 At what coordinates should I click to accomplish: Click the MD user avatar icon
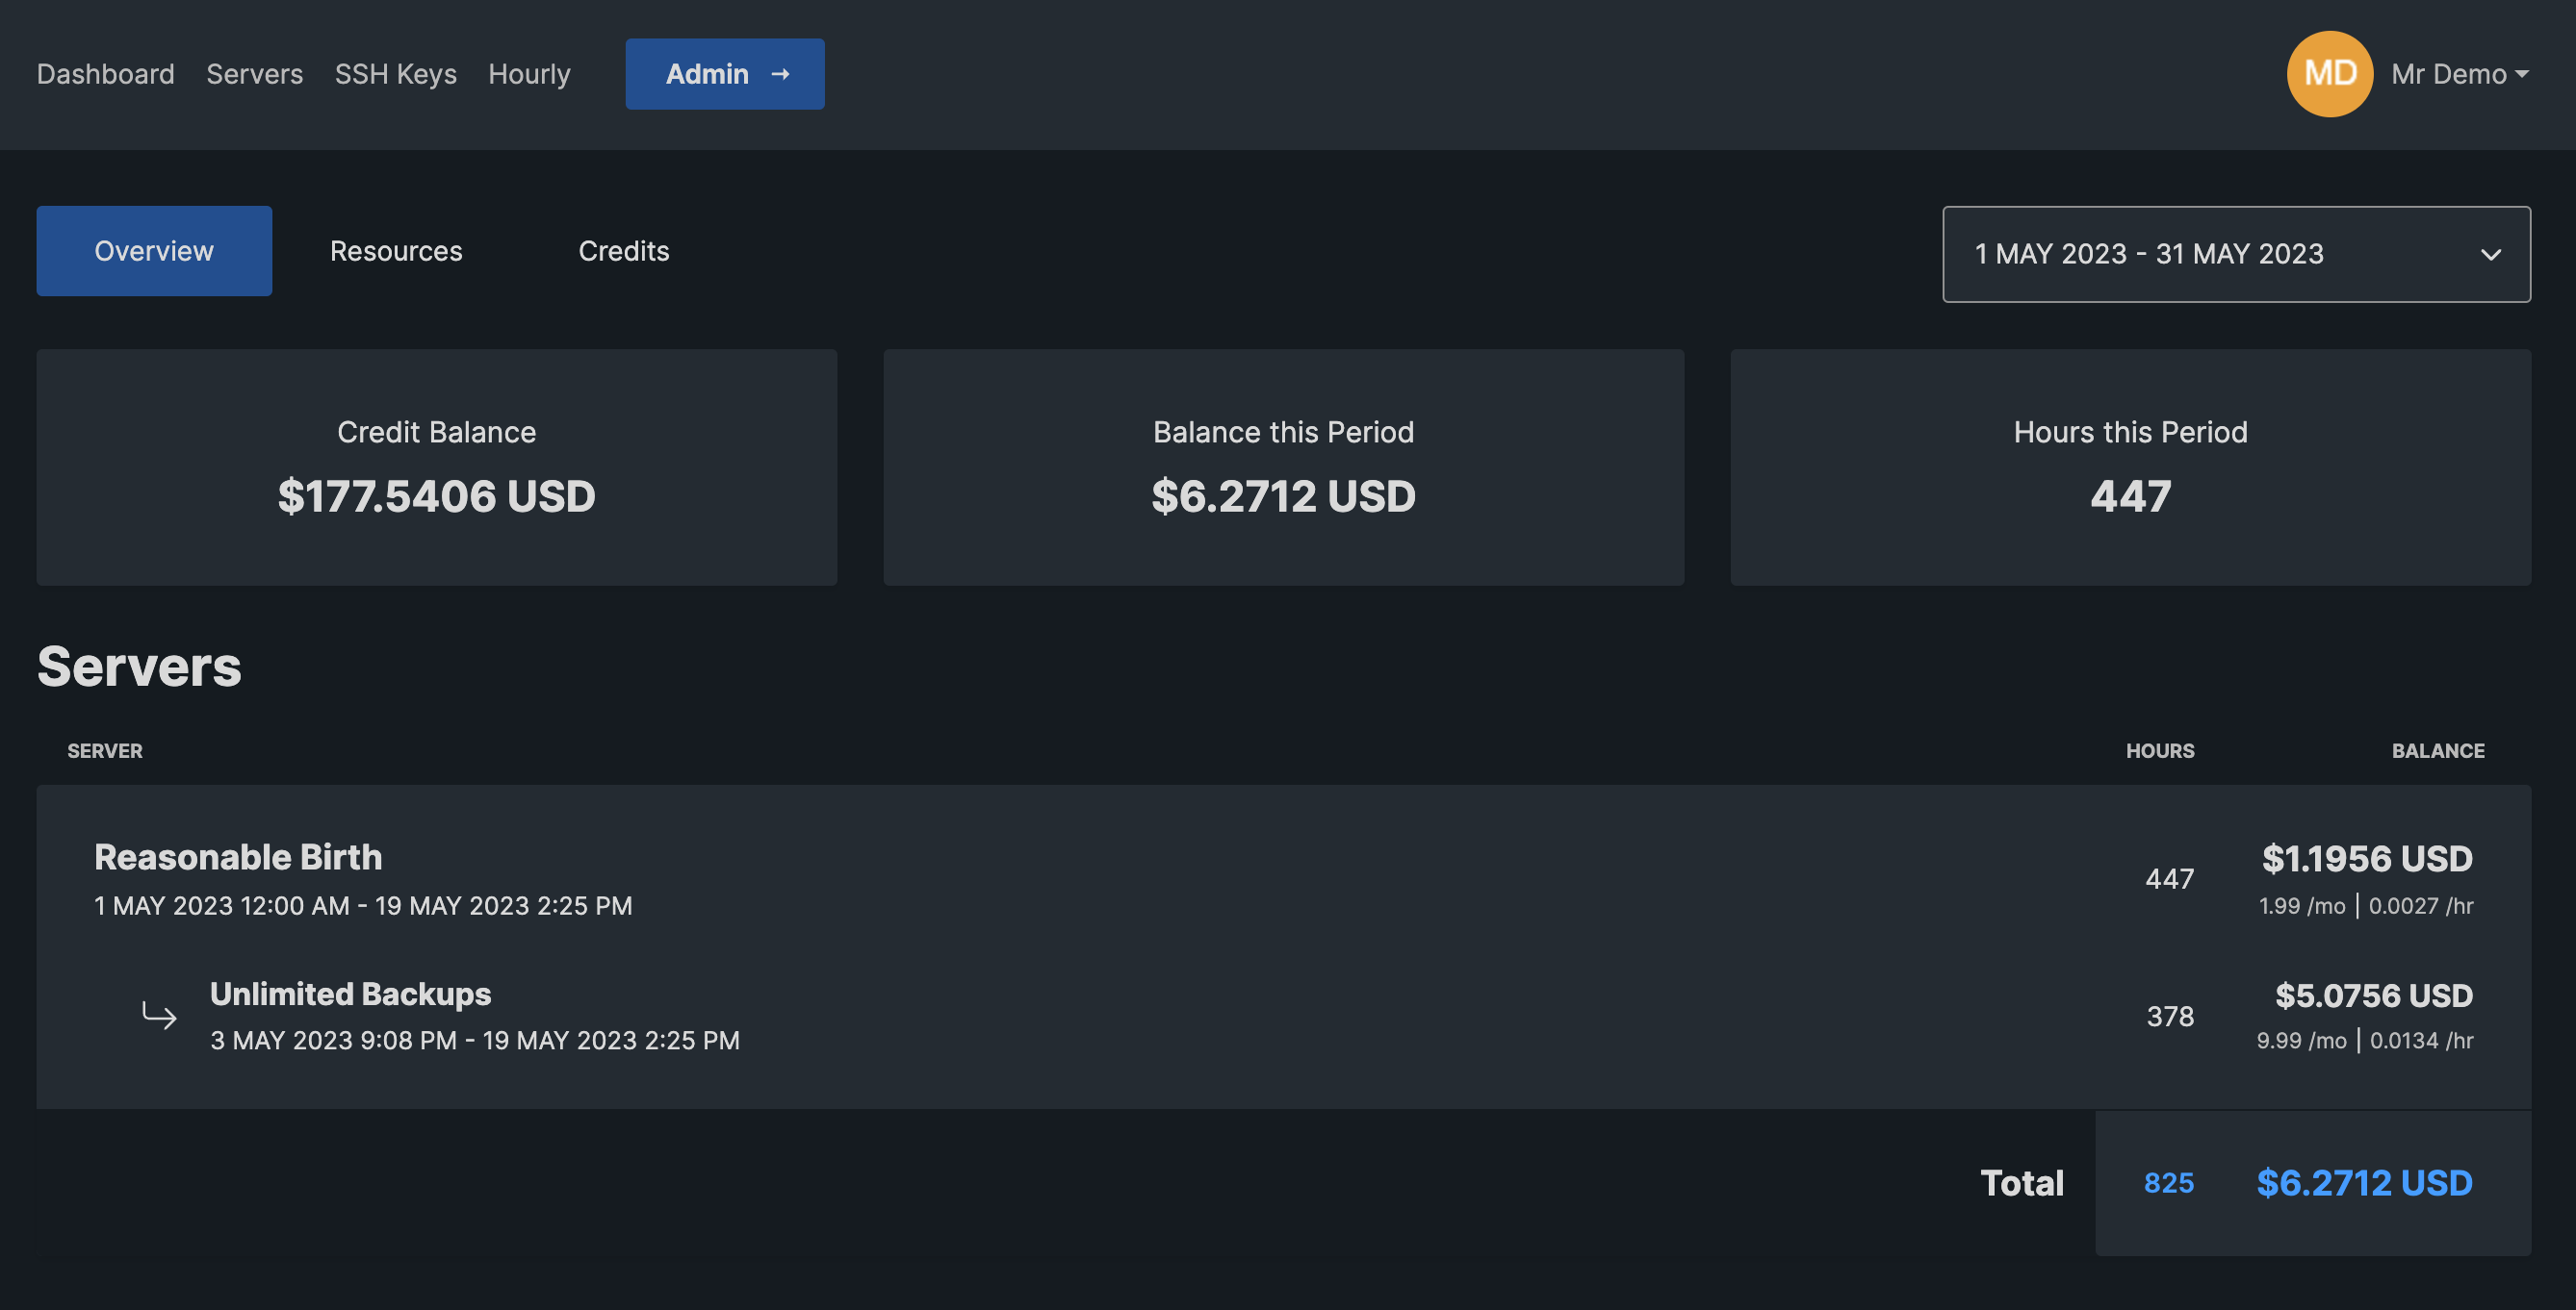tap(2329, 74)
